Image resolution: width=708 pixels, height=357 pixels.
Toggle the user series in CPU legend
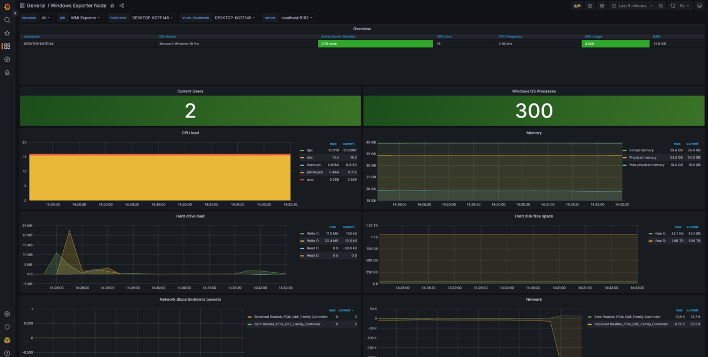(x=310, y=180)
